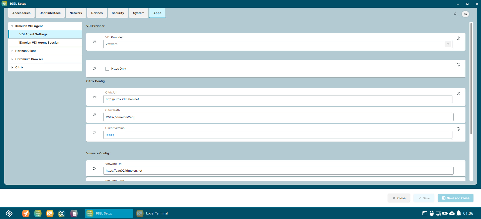This screenshot has width=481, height=219.
Task: Expand the Chromium Browser tree node
Action: [12, 59]
